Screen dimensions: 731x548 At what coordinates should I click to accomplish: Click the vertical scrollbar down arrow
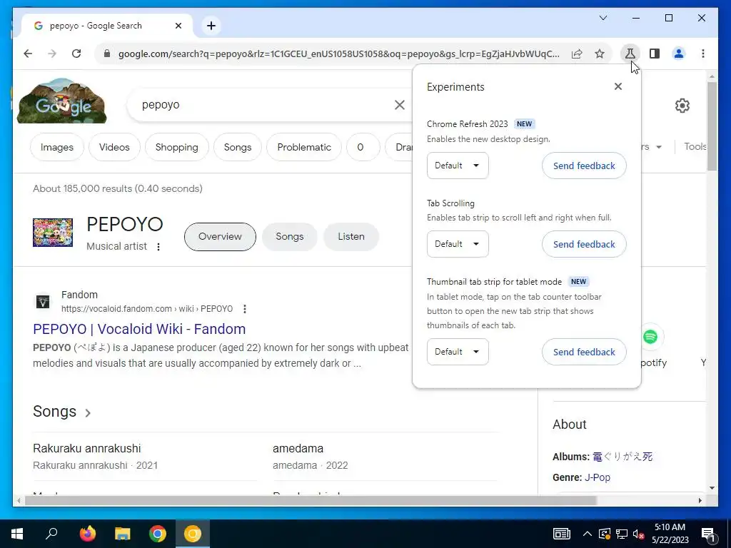(x=712, y=488)
